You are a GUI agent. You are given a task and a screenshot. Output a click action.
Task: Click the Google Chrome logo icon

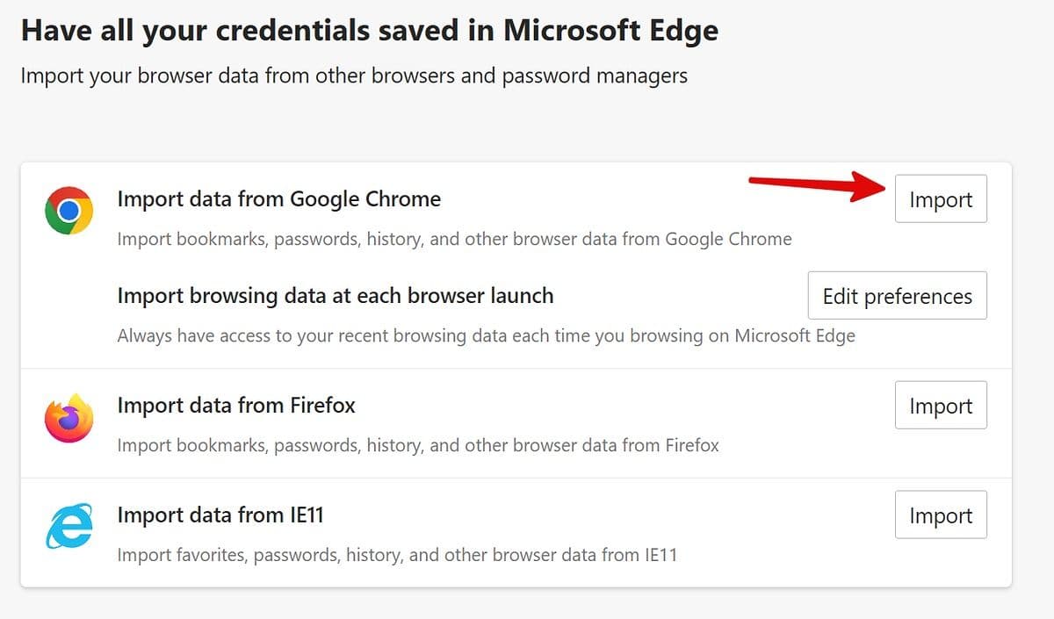[x=69, y=211]
